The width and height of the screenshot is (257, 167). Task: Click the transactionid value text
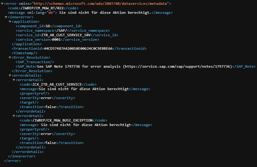[78, 48]
